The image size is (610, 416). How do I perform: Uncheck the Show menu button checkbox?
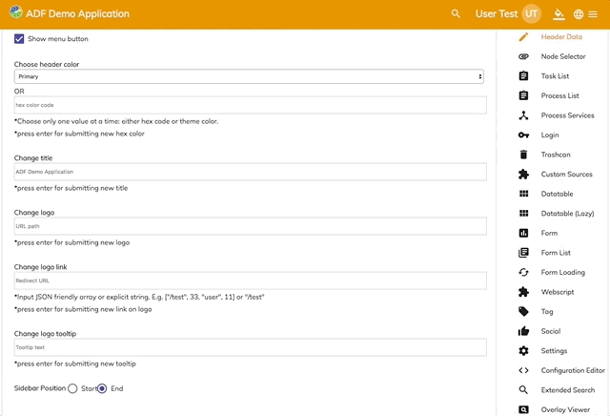pyautogui.click(x=19, y=39)
